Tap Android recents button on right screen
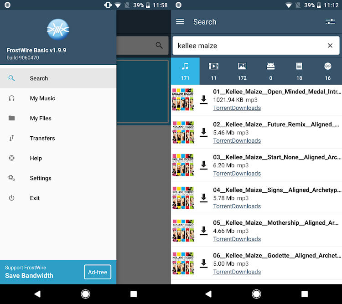The width and height of the screenshot is (342, 304). 305,294
